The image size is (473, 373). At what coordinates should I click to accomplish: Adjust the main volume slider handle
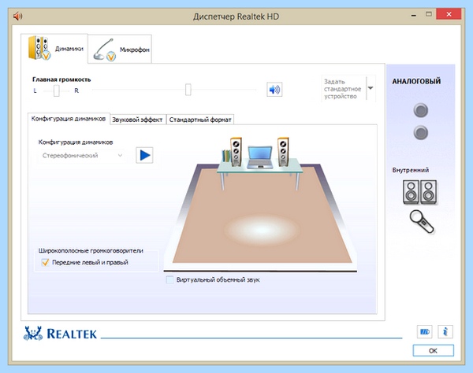(188, 90)
